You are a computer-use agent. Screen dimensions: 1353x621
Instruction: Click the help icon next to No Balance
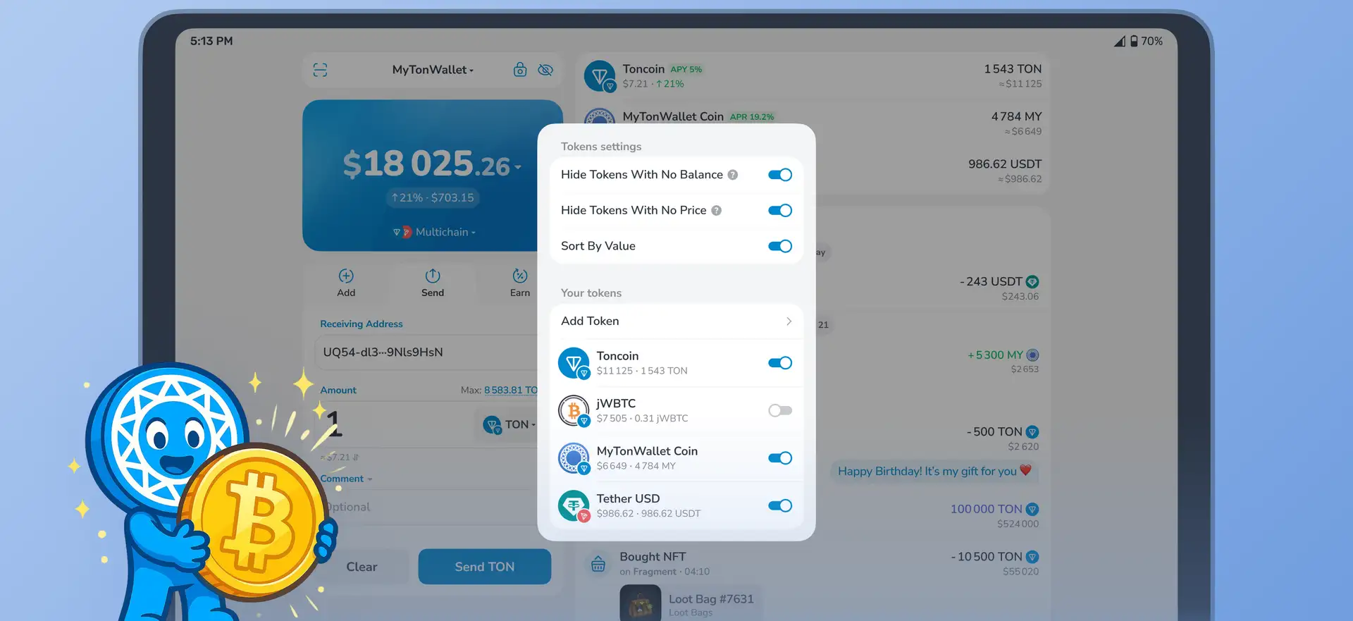click(733, 175)
